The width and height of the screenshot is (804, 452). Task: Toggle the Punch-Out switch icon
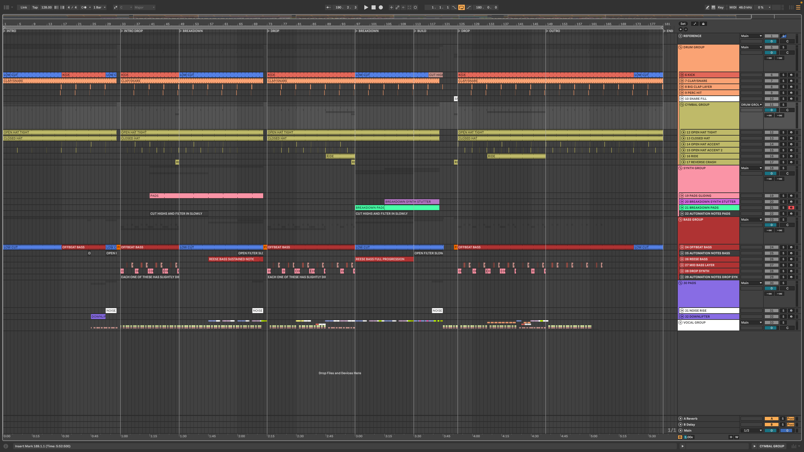(469, 7)
